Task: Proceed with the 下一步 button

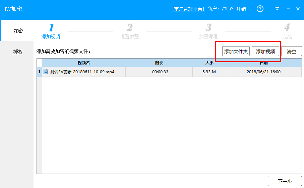Action: pyautogui.click(x=285, y=181)
